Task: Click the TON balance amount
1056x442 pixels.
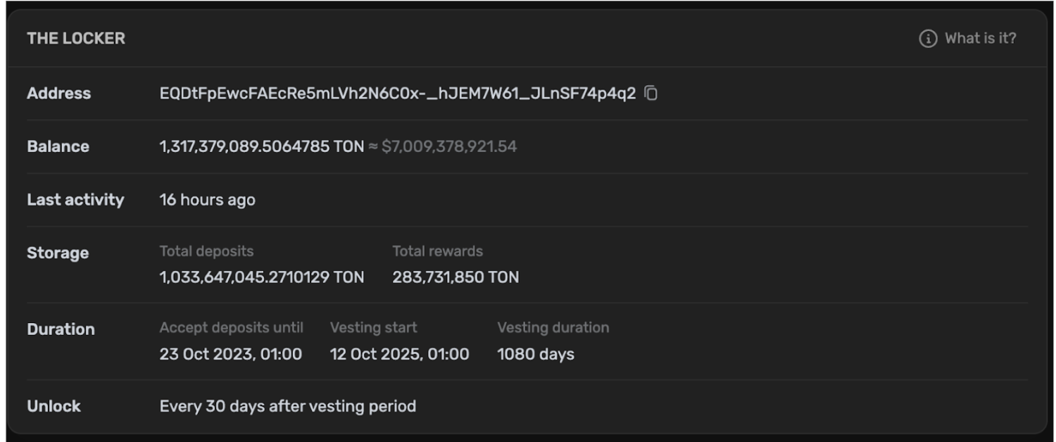Action: coord(261,146)
